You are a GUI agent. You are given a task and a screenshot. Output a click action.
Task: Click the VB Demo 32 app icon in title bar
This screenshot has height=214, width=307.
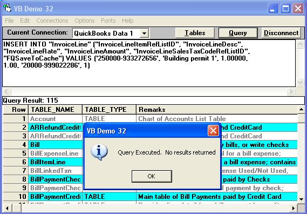pos(7,9)
